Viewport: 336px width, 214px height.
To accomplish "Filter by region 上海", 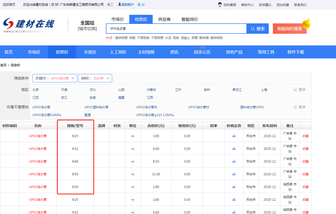I will point(264,90).
